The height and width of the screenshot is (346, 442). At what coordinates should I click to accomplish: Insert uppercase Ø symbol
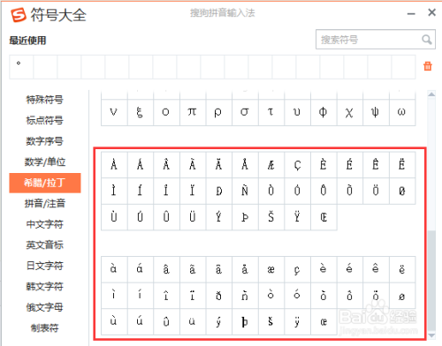click(x=402, y=191)
